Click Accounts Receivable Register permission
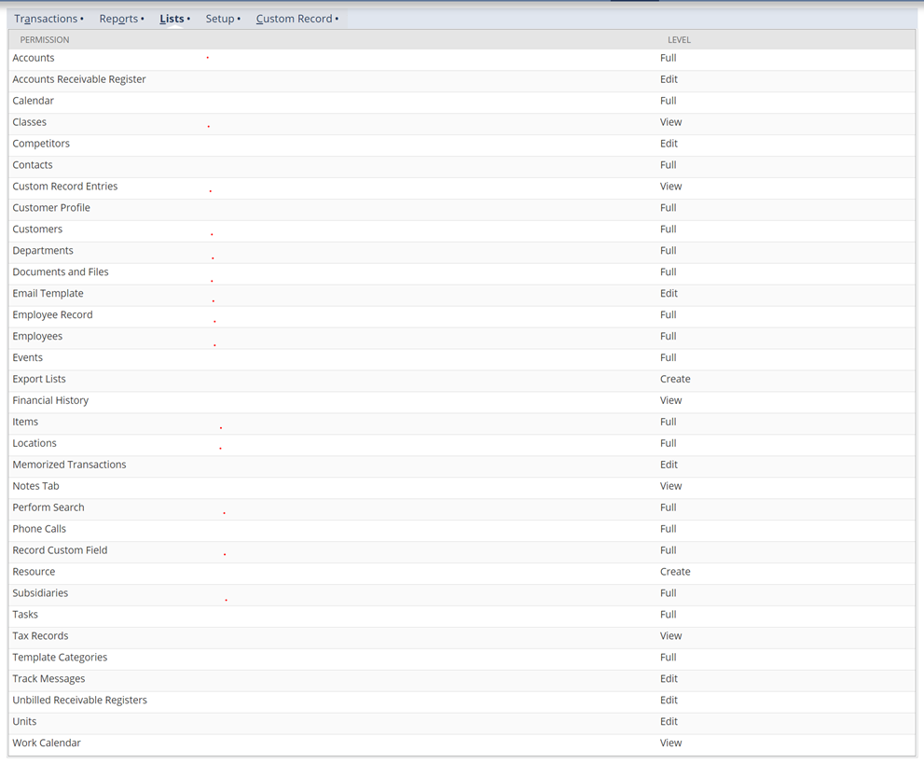Image resolution: width=924 pixels, height=764 pixels. (x=79, y=79)
